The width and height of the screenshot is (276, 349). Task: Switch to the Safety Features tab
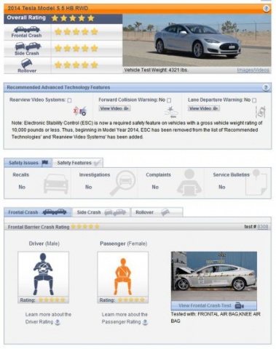78,163
